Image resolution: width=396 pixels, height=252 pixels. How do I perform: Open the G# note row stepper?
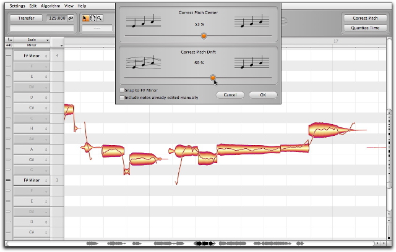pyautogui.click(x=46, y=160)
